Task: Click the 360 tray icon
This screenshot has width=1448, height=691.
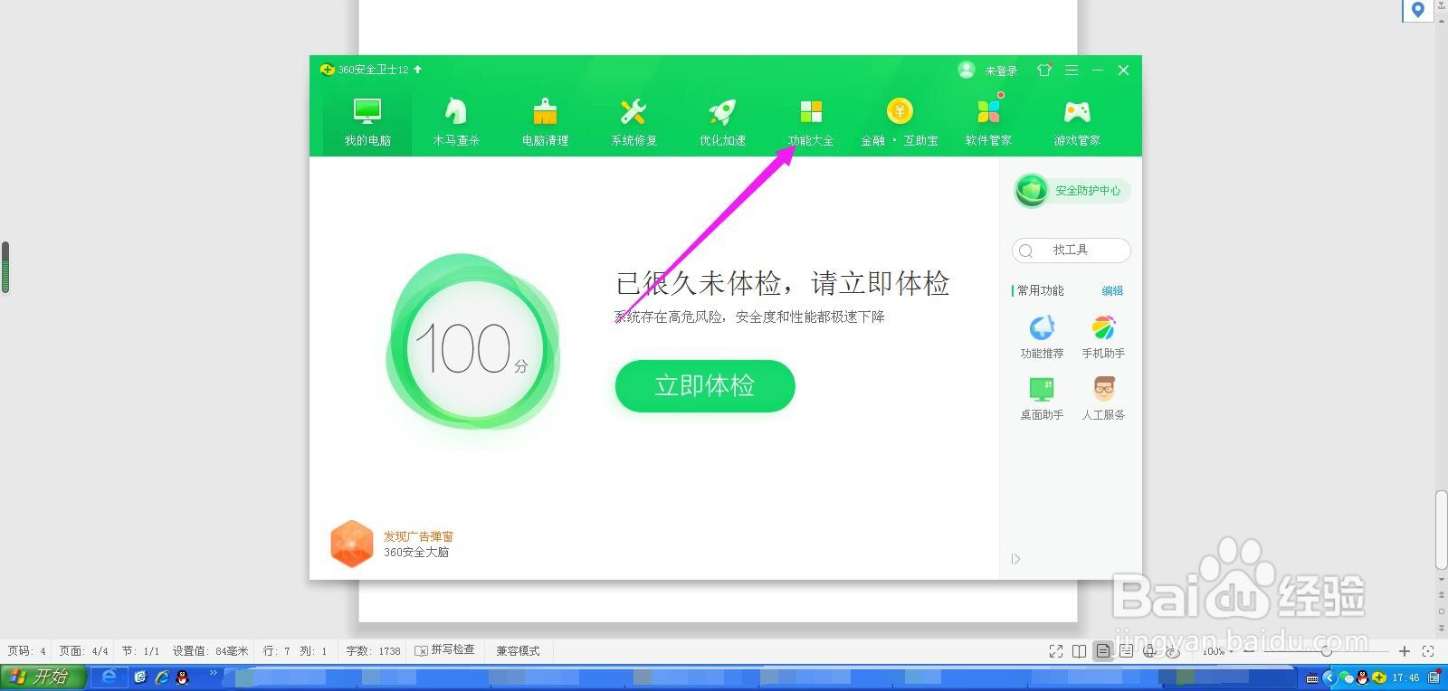Action: (x=1379, y=677)
